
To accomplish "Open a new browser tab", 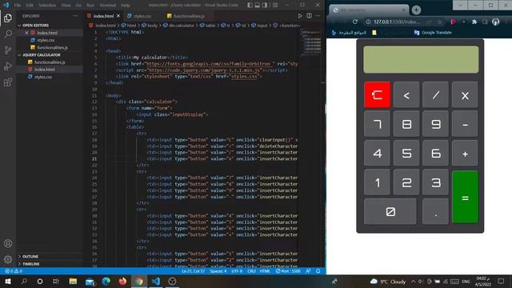I will 416,10.
